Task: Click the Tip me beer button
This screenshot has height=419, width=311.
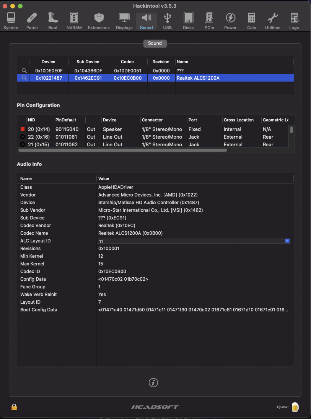Action: tap(295, 407)
